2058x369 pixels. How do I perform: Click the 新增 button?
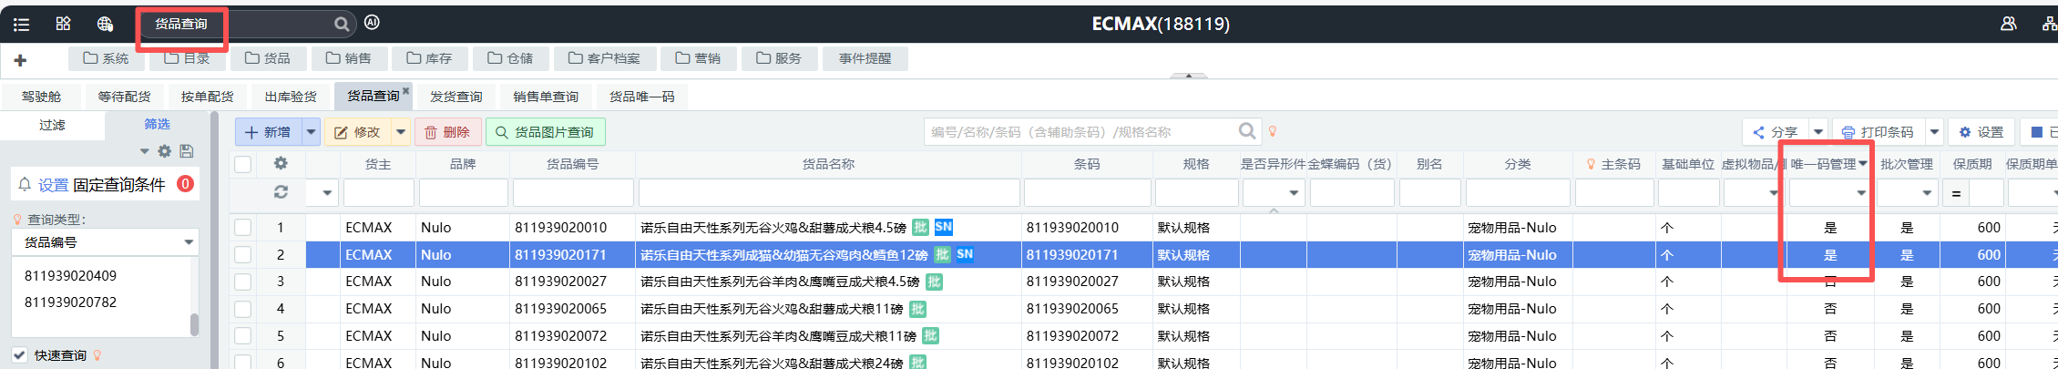coord(270,132)
